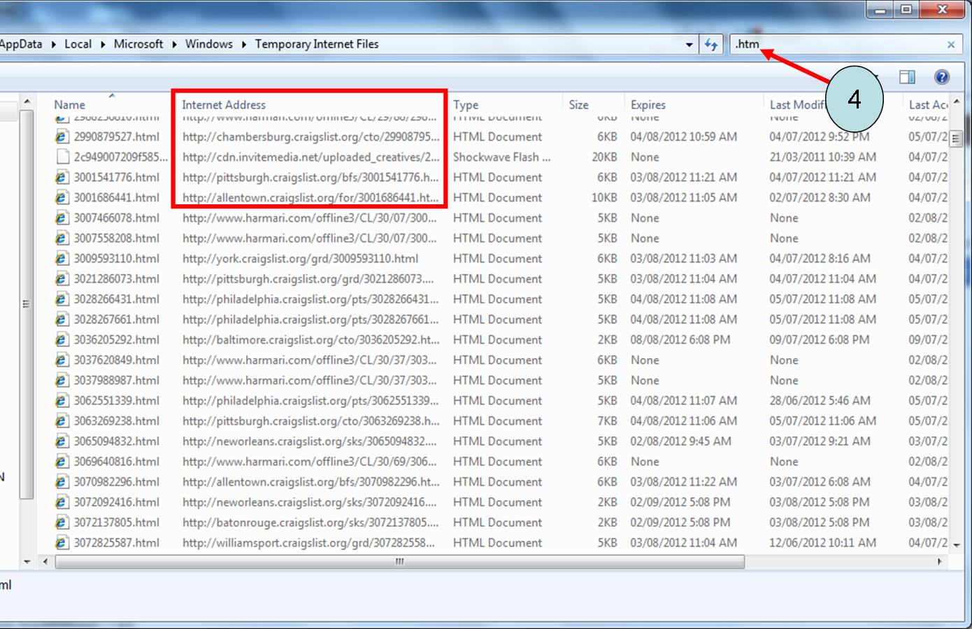972x629 pixels.
Task: Select the york.craigslist.org grd address
Action: (301, 259)
